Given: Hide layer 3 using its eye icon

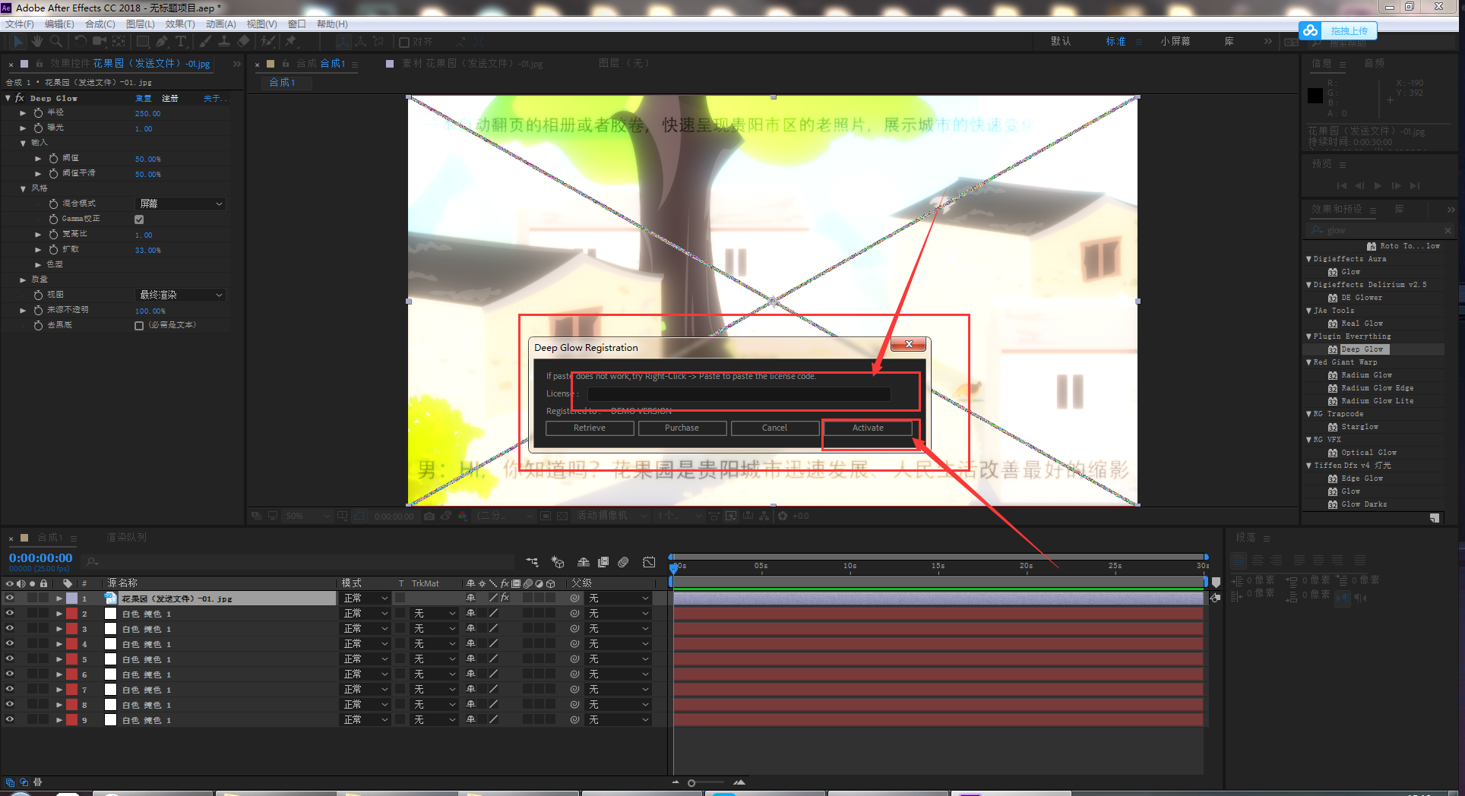Looking at the screenshot, I should pos(10,628).
